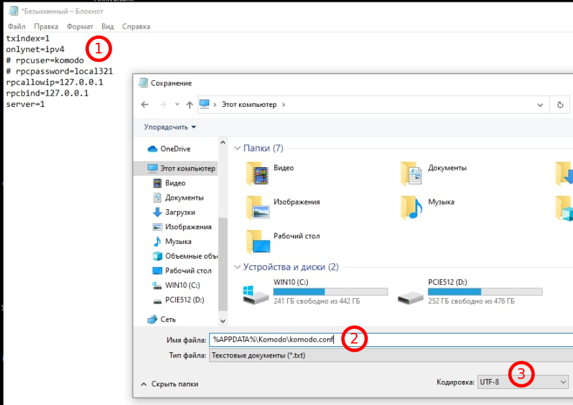Click "252 ГБ свободно из 476 ГБ" text
This screenshot has height=405, width=573.
471,301
